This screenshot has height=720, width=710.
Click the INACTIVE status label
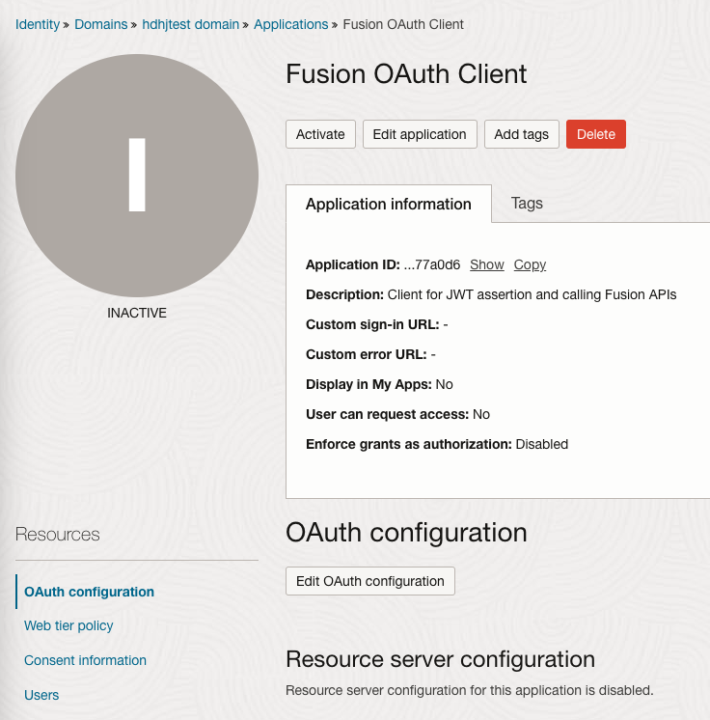(137, 313)
